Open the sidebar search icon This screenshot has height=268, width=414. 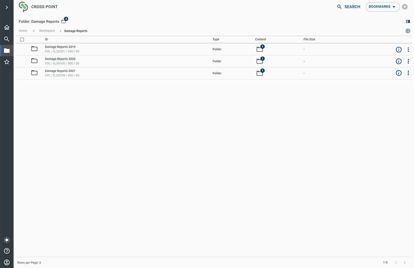[x=7, y=39]
